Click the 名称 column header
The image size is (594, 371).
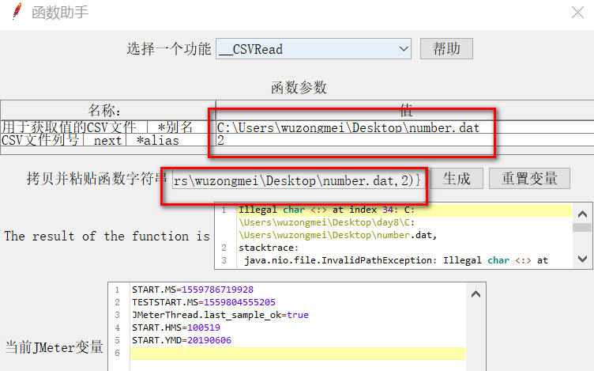[108, 111]
